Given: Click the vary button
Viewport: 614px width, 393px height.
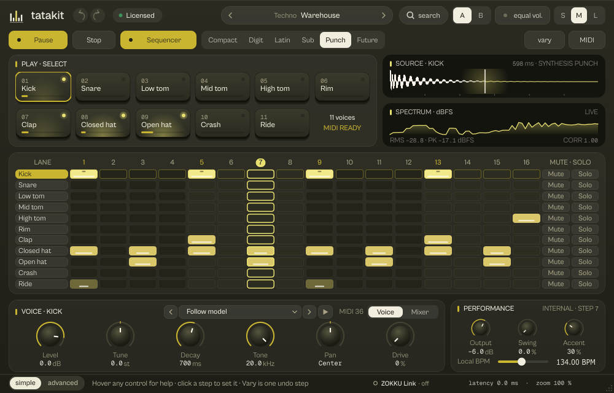Looking at the screenshot, I should coord(544,40).
